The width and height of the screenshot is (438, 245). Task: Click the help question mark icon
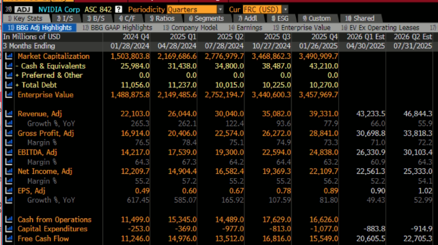coord(118,9)
